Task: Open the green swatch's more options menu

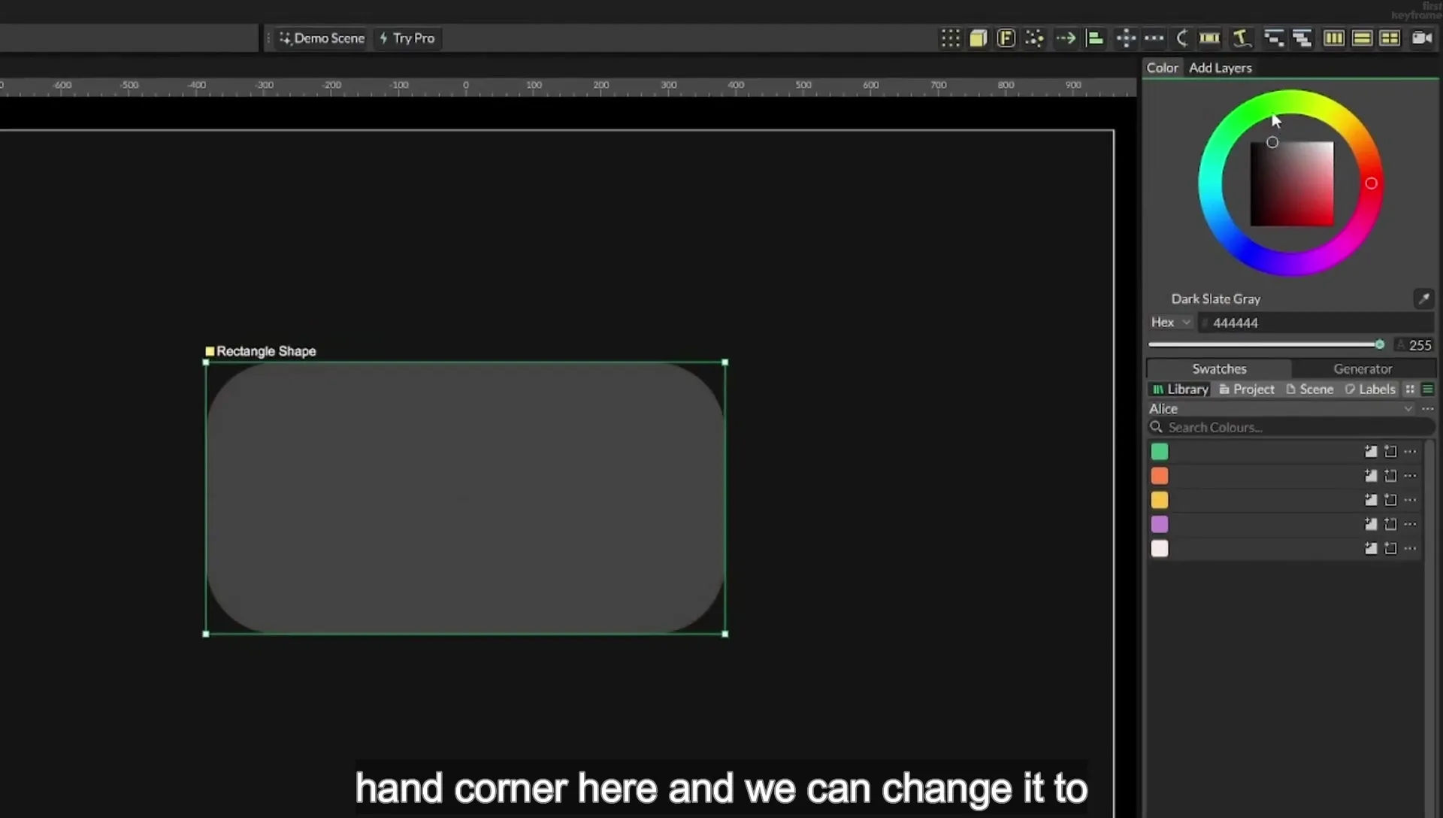Action: [1410, 452]
